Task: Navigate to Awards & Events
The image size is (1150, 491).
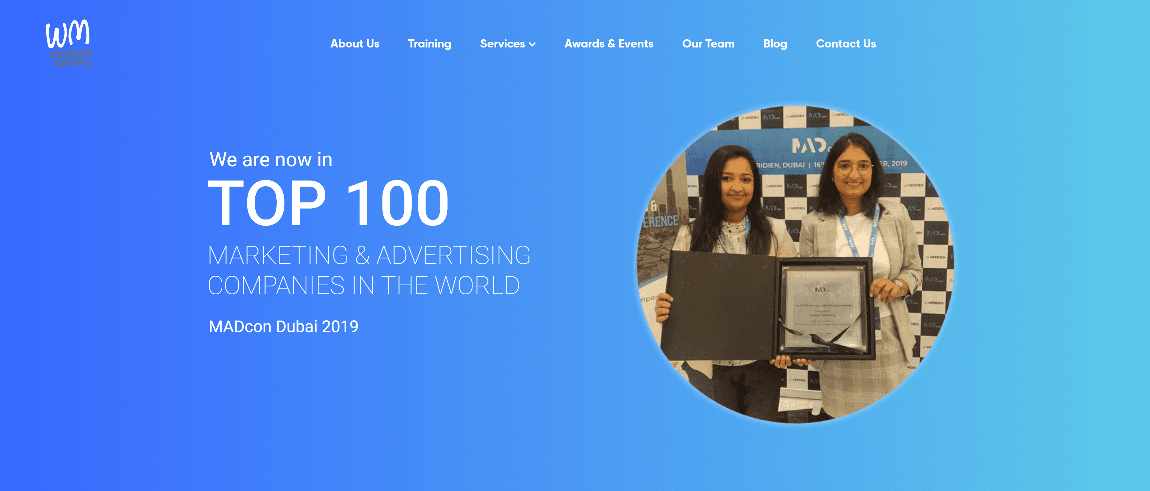Action: point(609,44)
